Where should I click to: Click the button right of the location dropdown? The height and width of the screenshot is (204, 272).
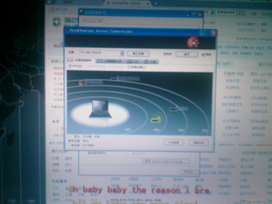[x=138, y=53]
